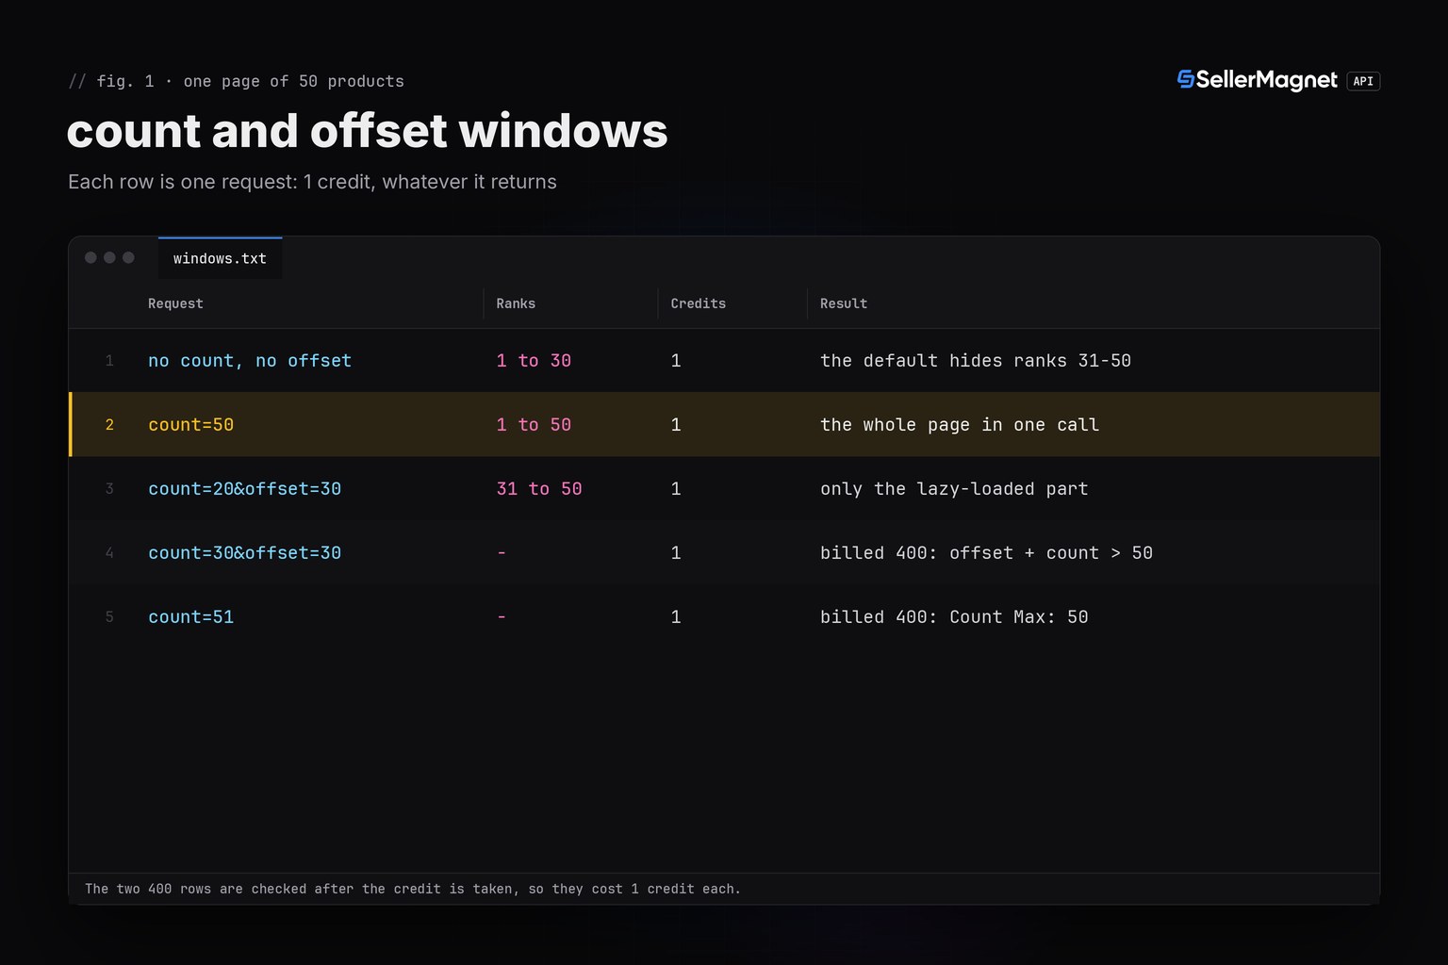Click the footer note about 400 rows
Screen dimensions: 1448x965
[413, 889]
